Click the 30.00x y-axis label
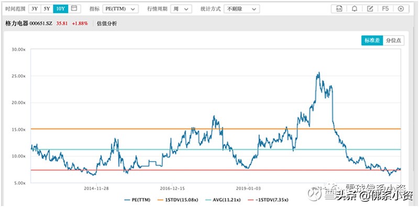This screenshot has height=207, width=419. [x=18, y=49]
